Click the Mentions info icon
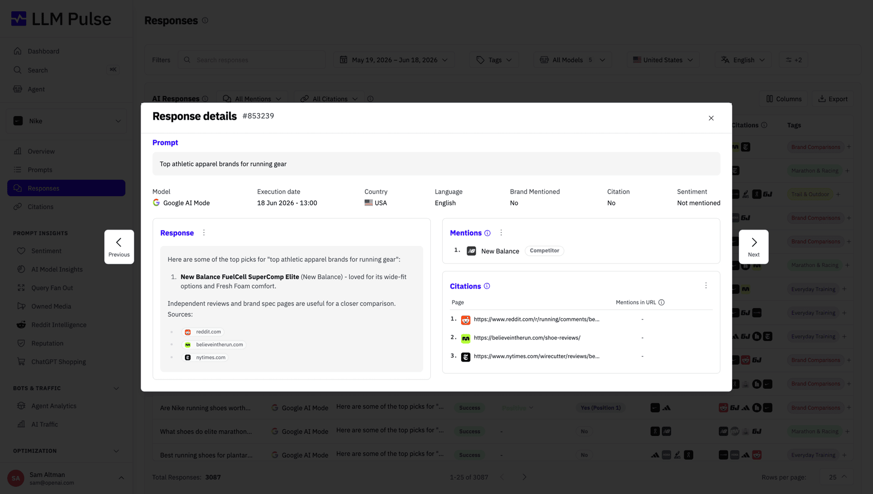The width and height of the screenshot is (873, 494). [x=487, y=233]
